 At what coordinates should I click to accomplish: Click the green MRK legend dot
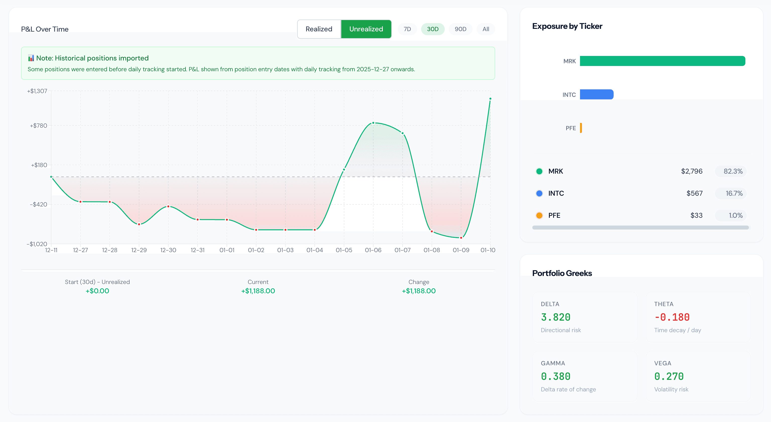[x=539, y=171]
